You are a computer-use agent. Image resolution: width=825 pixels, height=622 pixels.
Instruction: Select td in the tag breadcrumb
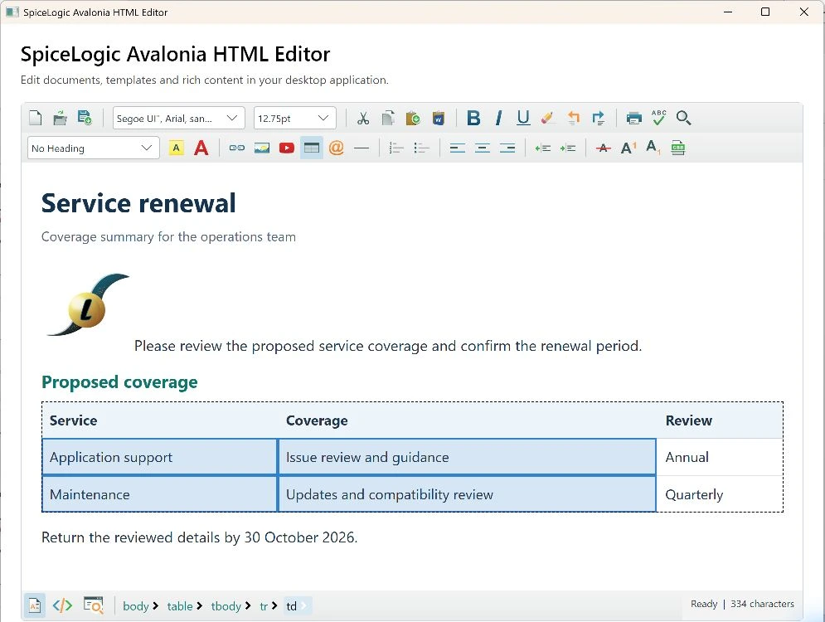coord(292,606)
